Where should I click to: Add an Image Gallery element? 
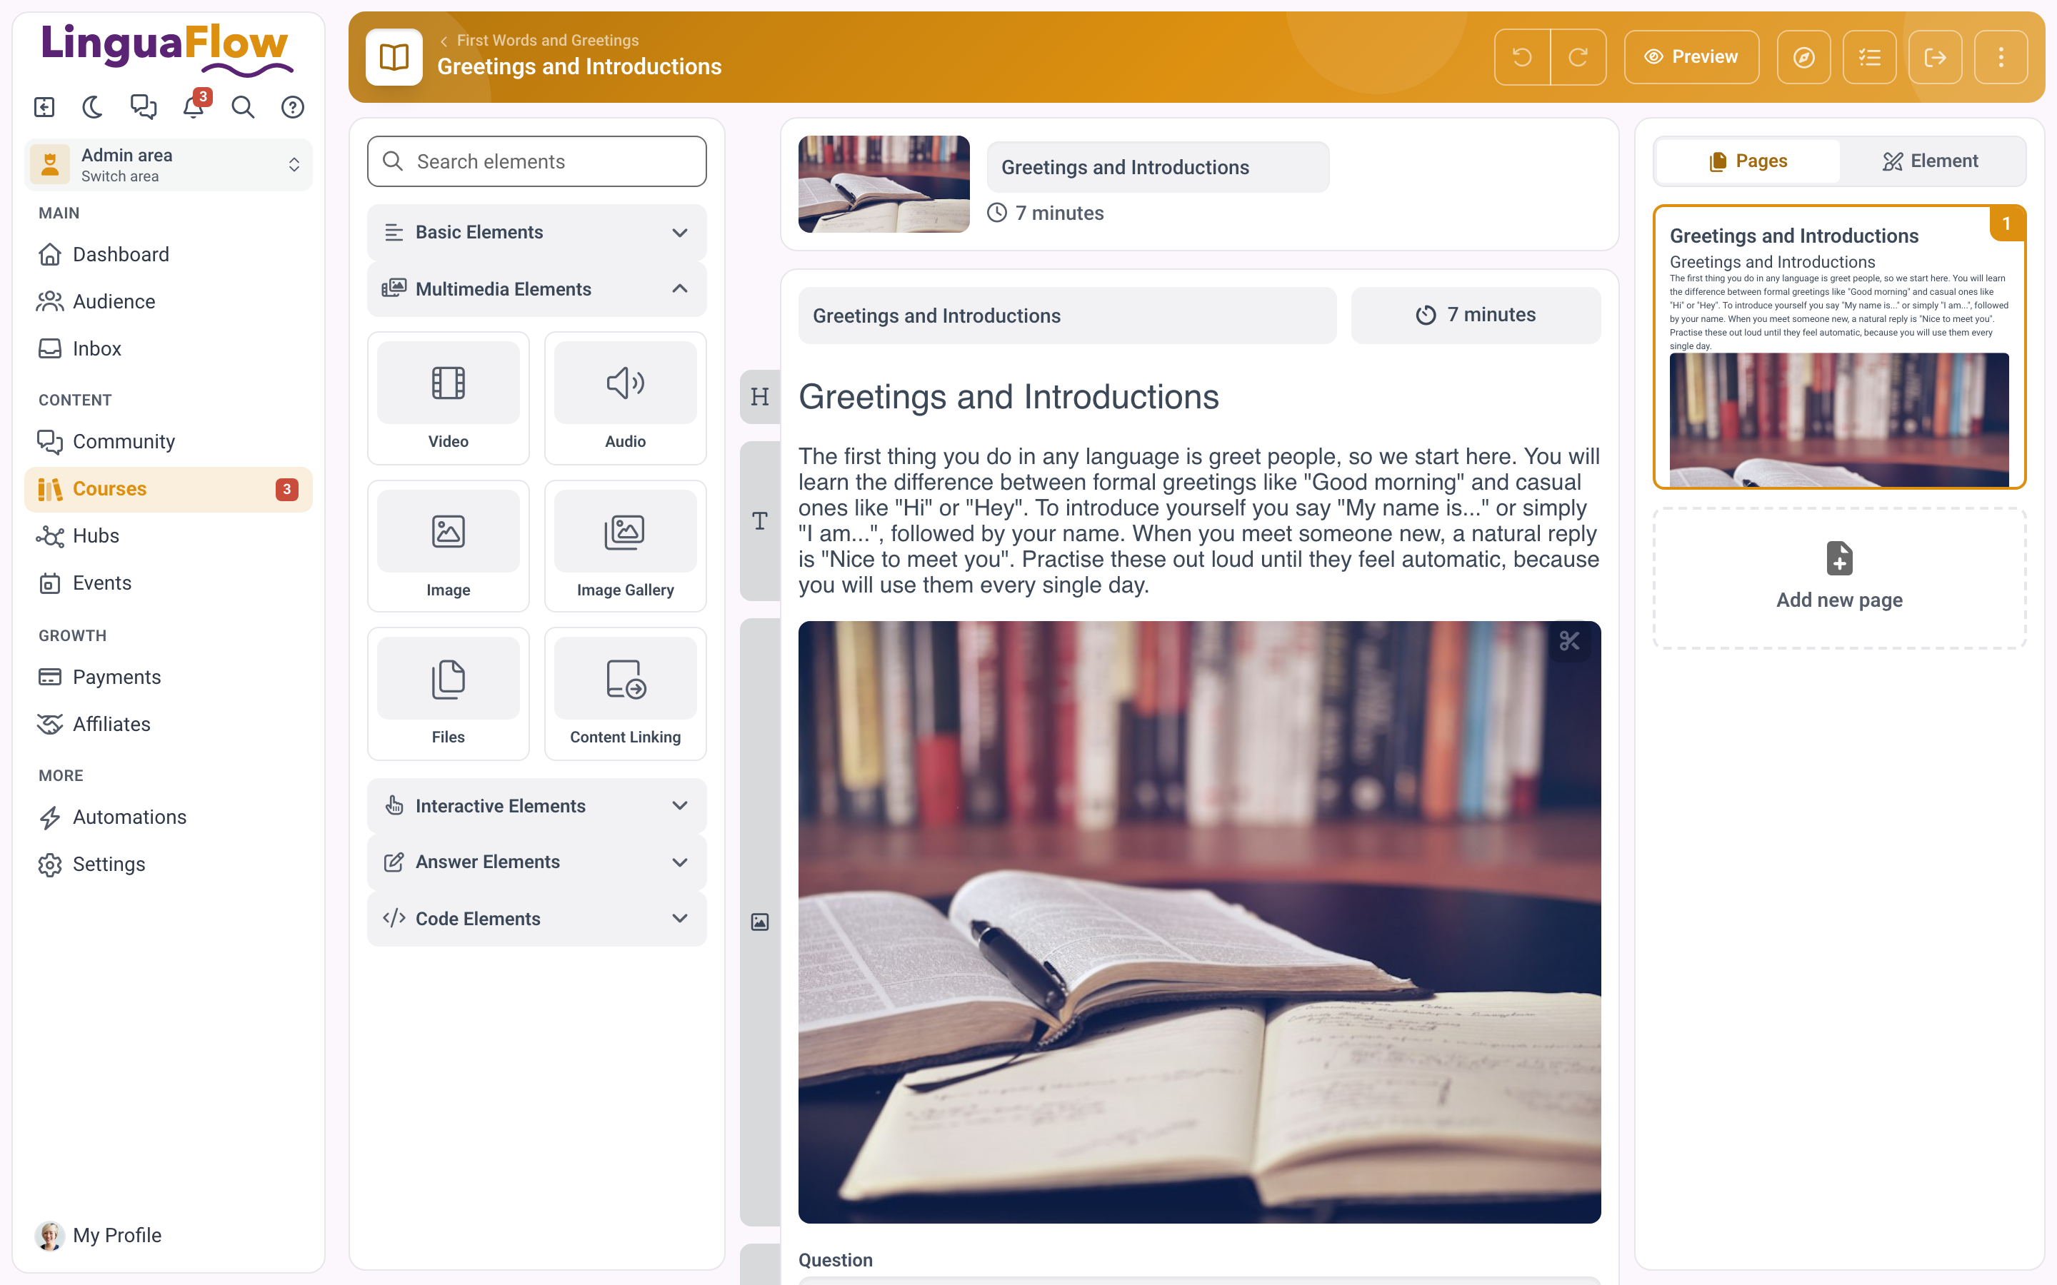click(625, 546)
